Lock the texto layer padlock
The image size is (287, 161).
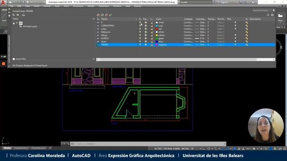(152, 42)
